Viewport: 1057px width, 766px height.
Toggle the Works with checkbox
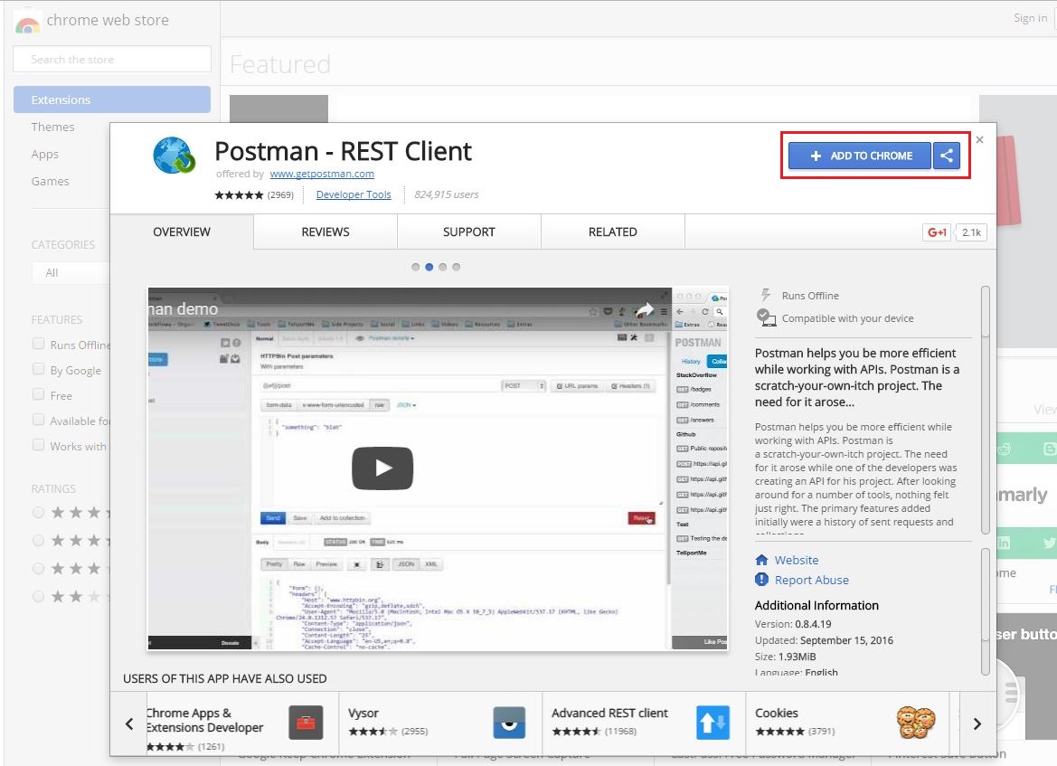click(x=38, y=445)
